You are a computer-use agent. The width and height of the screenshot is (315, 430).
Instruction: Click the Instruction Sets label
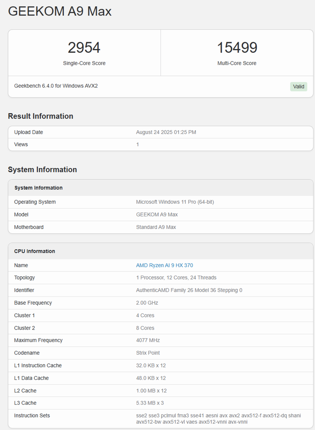point(32,416)
